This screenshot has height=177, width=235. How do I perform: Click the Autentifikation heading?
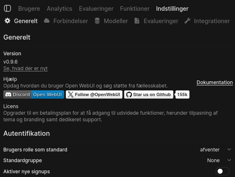click(x=26, y=133)
